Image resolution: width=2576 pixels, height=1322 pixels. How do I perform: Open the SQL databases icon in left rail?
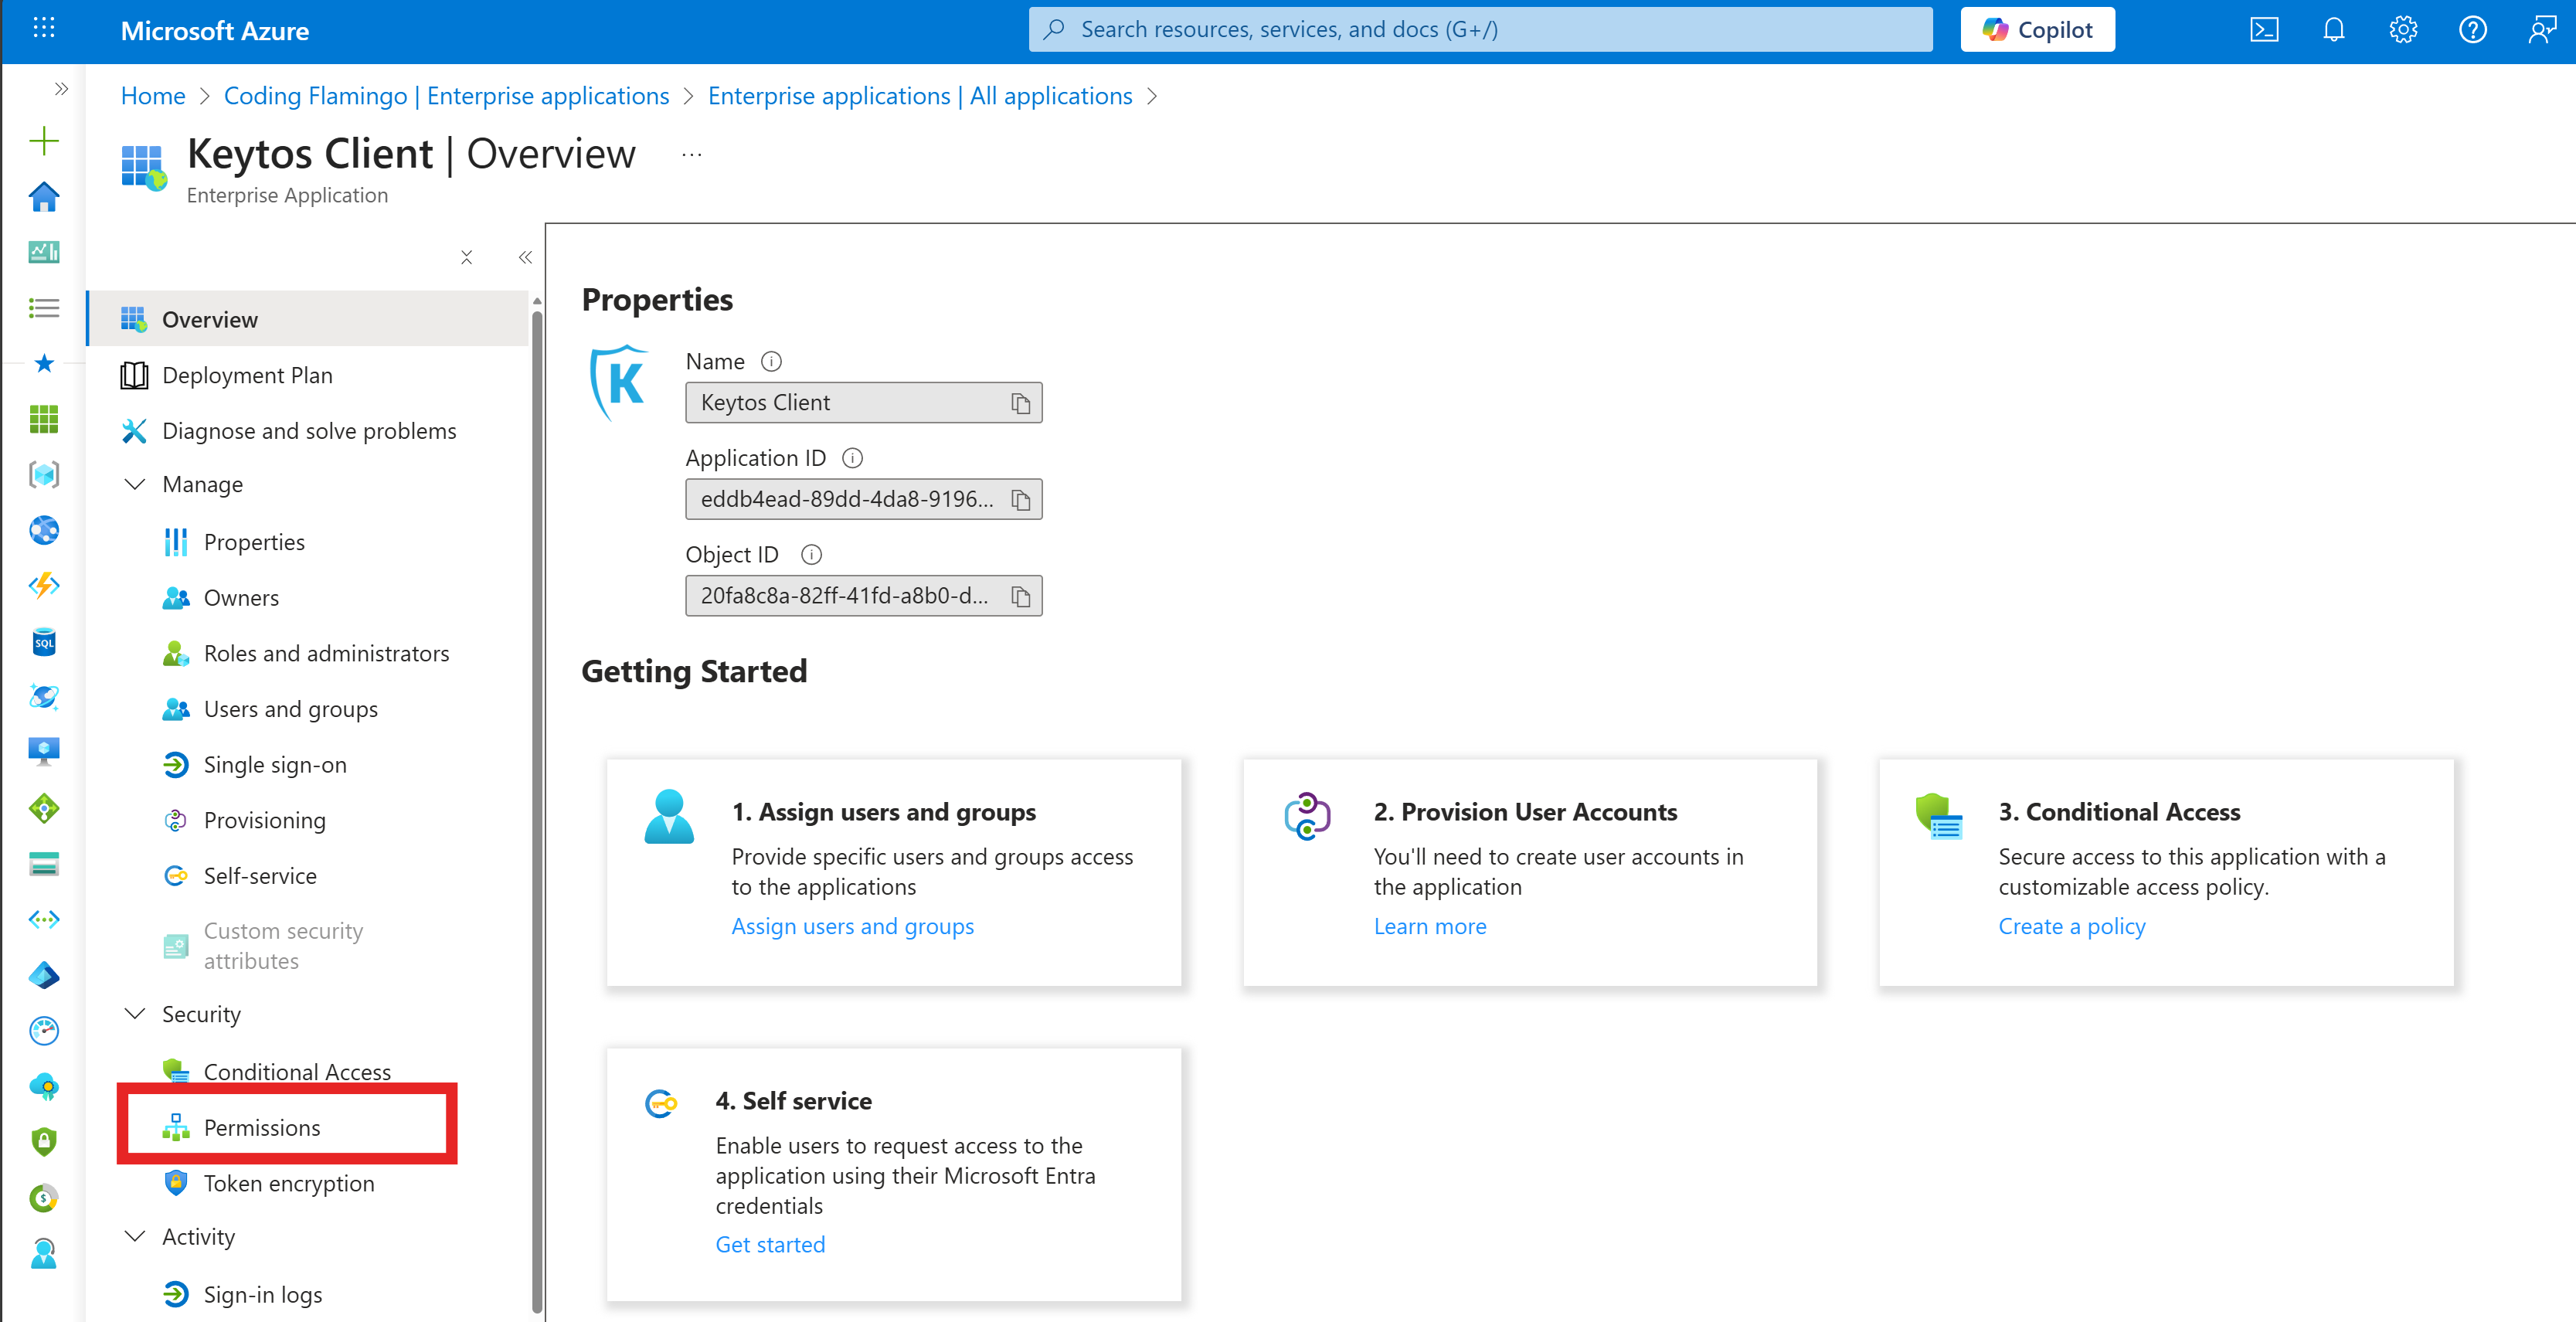[44, 643]
